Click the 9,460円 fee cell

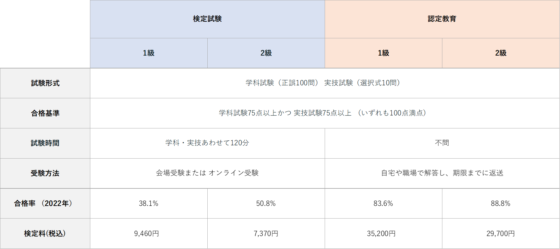click(x=149, y=234)
